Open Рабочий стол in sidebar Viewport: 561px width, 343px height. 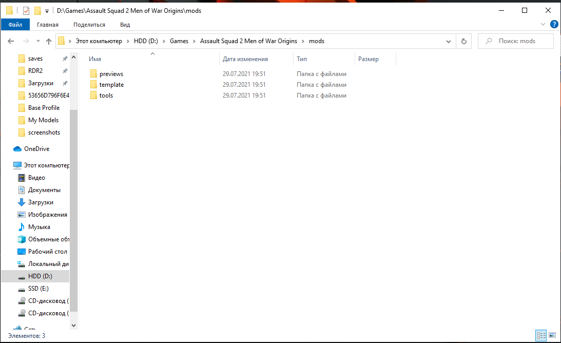[42, 252]
